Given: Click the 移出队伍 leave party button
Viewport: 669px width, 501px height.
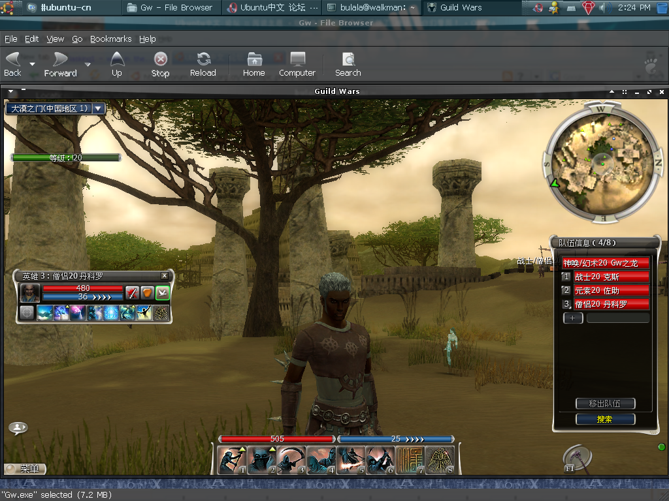Looking at the screenshot, I should (x=605, y=403).
